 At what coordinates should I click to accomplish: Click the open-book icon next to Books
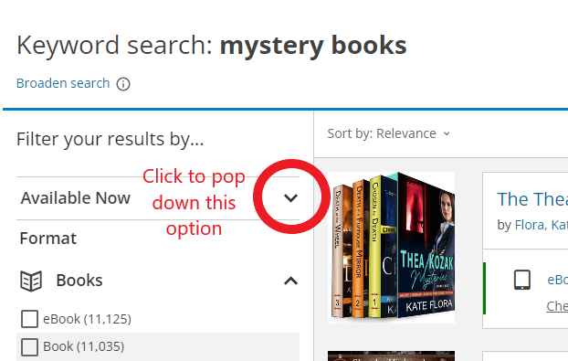tap(31, 281)
